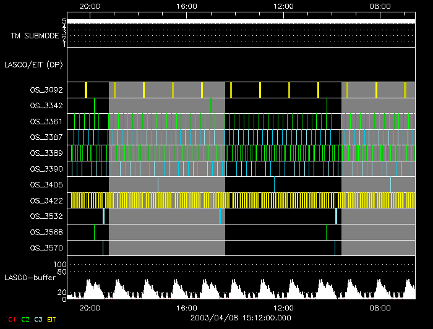Click the red C1 legend entry
Viewport: 433px width, 329px height.
click(x=11, y=319)
